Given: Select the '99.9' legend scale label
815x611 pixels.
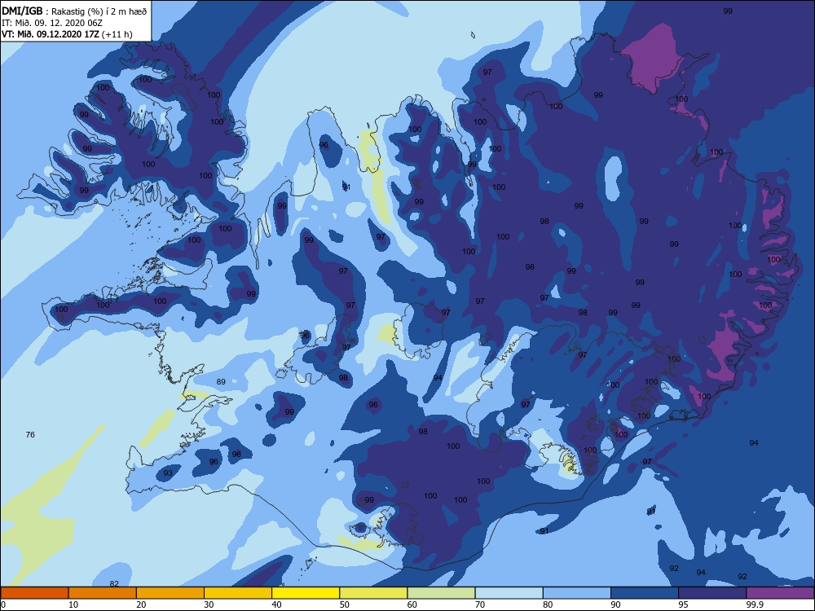Looking at the screenshot, I should 755,604.
